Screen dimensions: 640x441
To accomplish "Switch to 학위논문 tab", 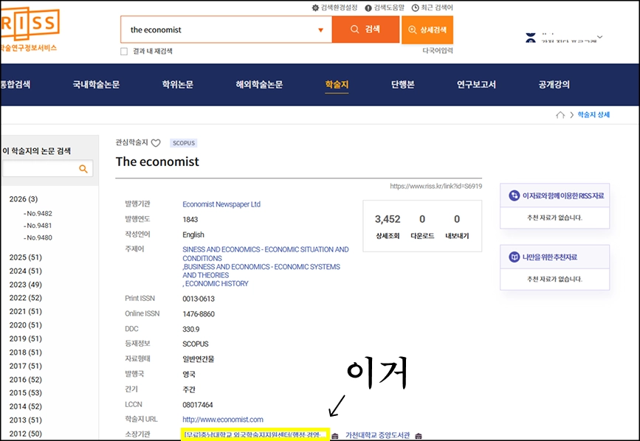I will tap(178, 84).
